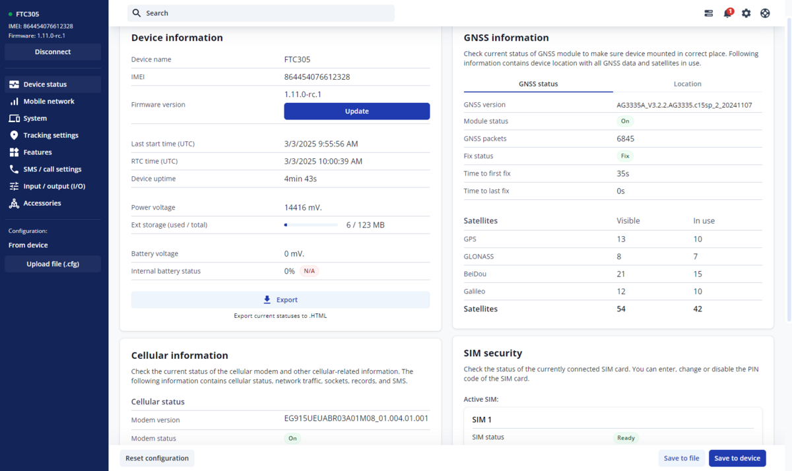Open Accessories via the connected-nodes icon
Screen dimensions: 792x471
point(15,203)
